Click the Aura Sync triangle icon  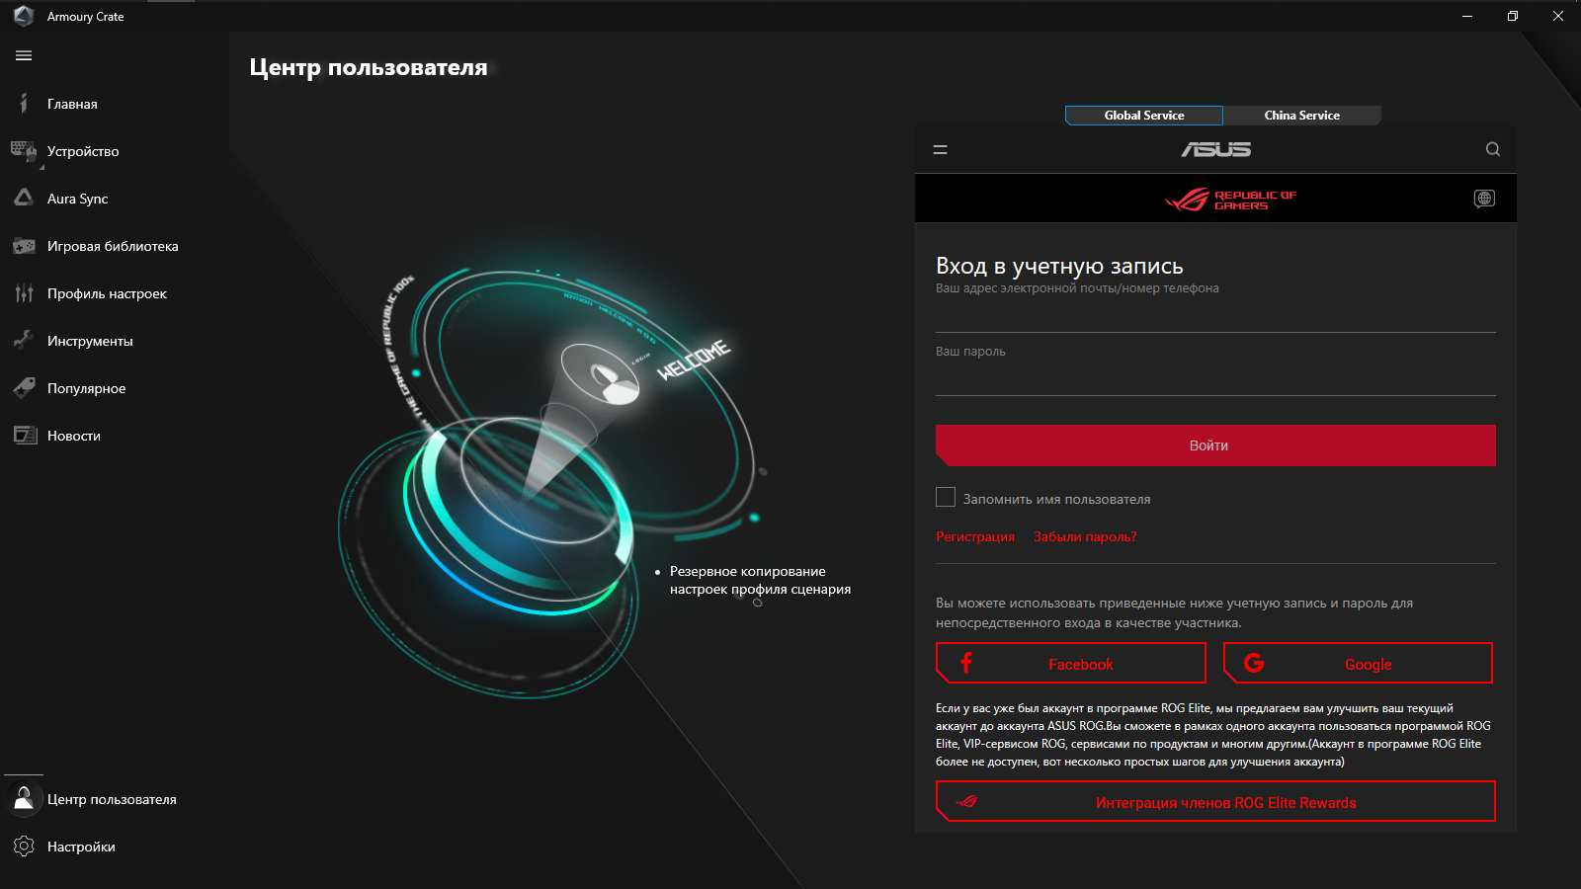coord(24,198)
